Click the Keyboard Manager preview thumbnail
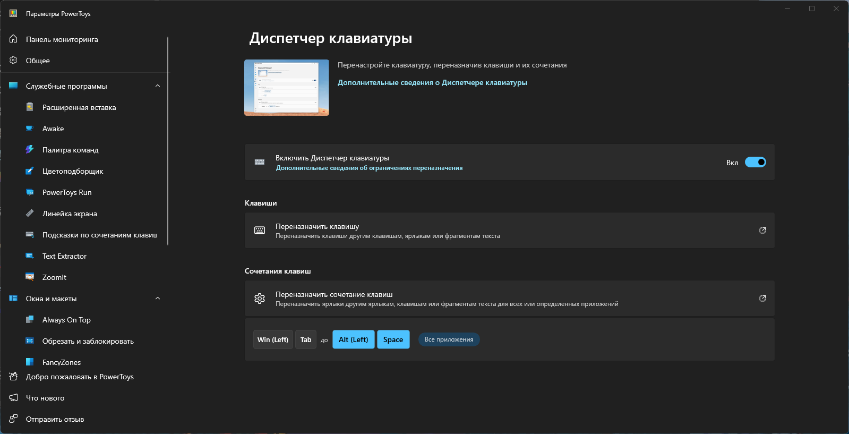This screenshot has width=849, height=434. click(x=286, y=88)
